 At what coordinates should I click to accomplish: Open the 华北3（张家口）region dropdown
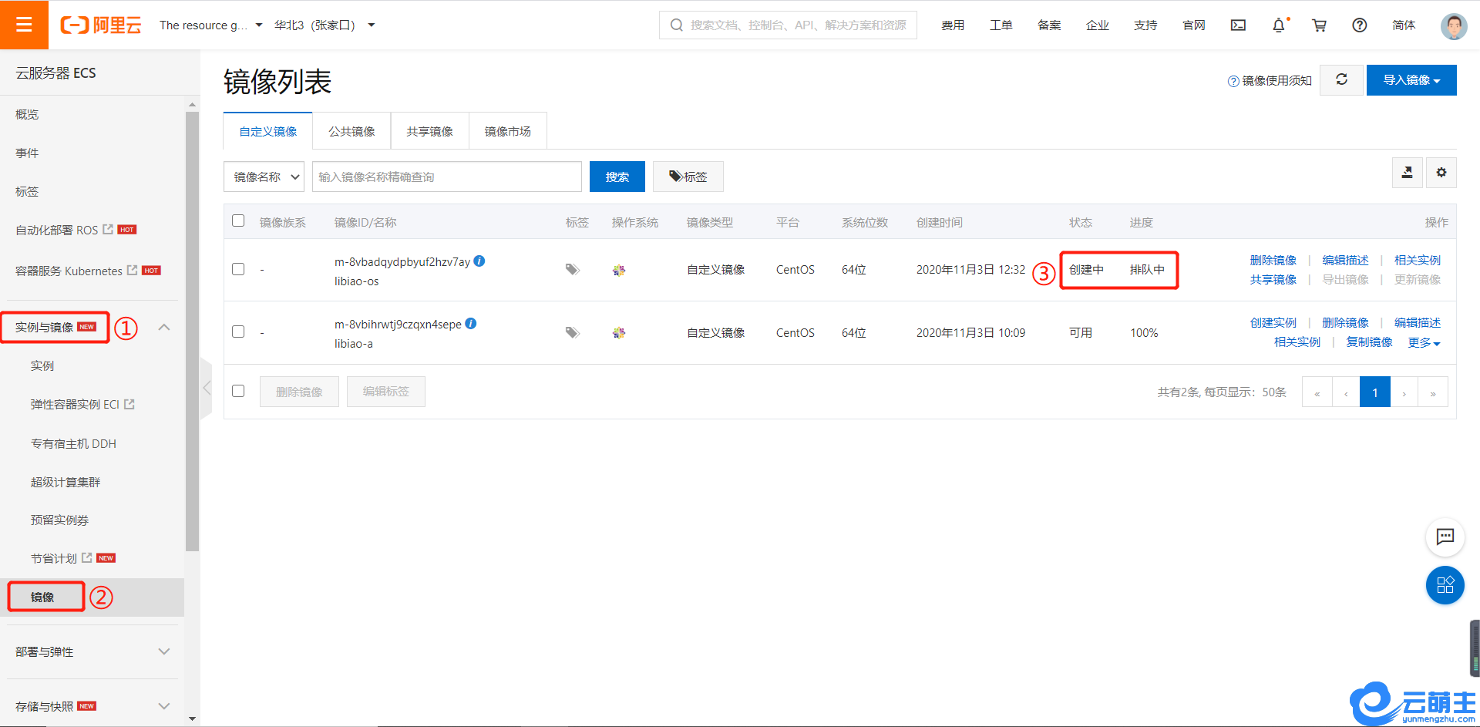[325, 25]
